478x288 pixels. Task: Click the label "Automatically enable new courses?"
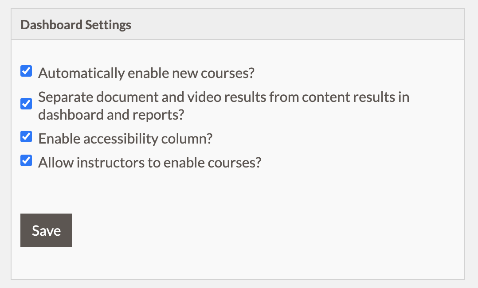point(146,72)
